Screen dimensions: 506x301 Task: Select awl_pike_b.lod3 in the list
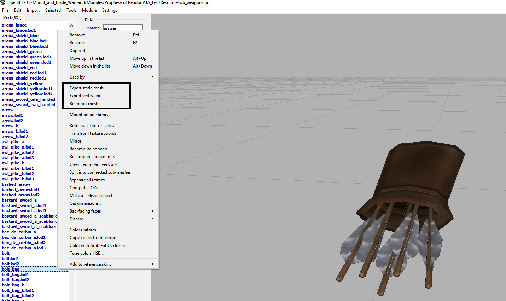coord(18,179)
